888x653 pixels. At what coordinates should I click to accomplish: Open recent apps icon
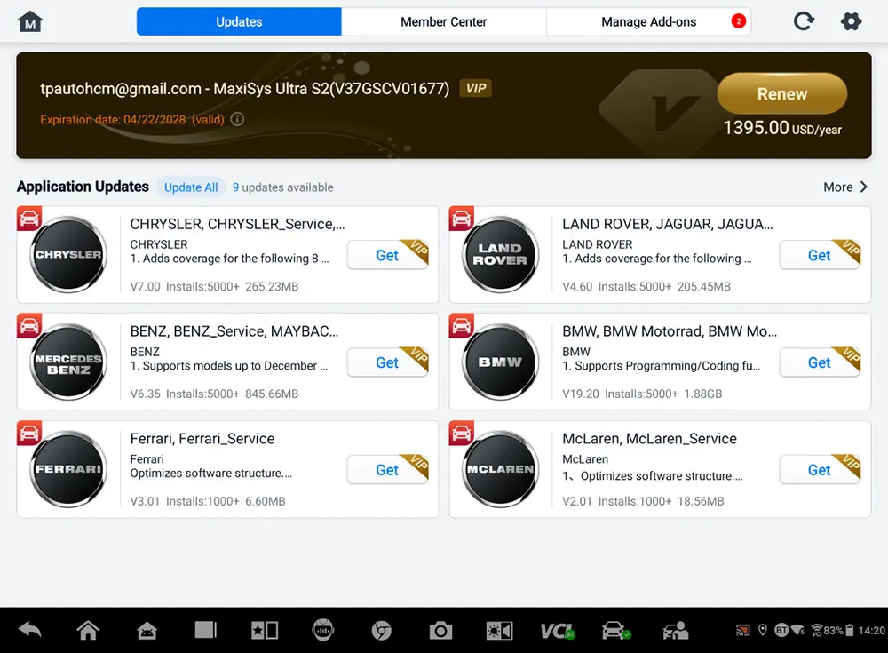[x=206, y=630]
